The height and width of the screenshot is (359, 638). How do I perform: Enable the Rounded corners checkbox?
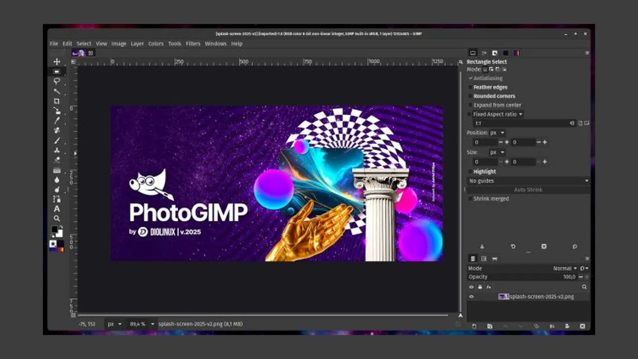(x=470, y=96)
